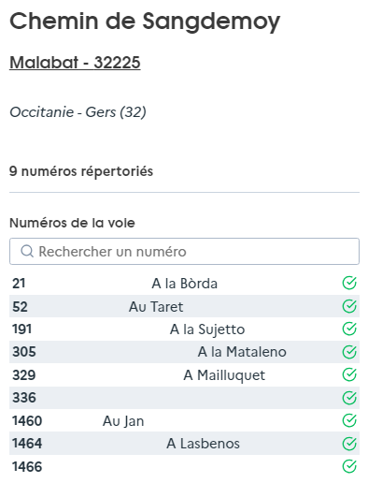Click the green certified checkmark for number 21

click(x=349, y=284)
